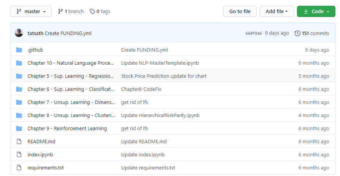Click the README.md file icon
340x176 pixels.
pyautogui.click(x=19, y=142)
